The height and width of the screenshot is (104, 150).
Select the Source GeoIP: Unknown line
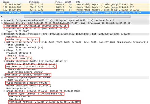pyautogui.click(x=22, y=69)
